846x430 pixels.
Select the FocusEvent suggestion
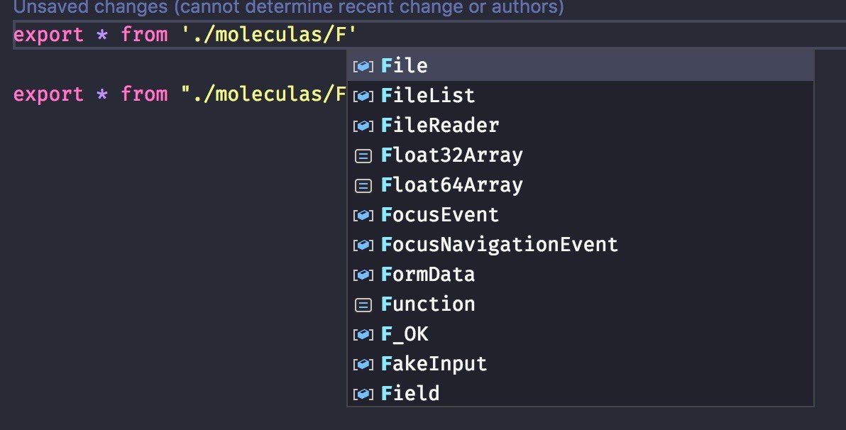coord(580,215)
